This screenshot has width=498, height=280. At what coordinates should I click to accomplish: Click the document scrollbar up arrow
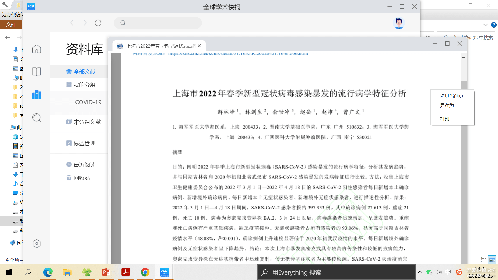click(x=464, y=57)
